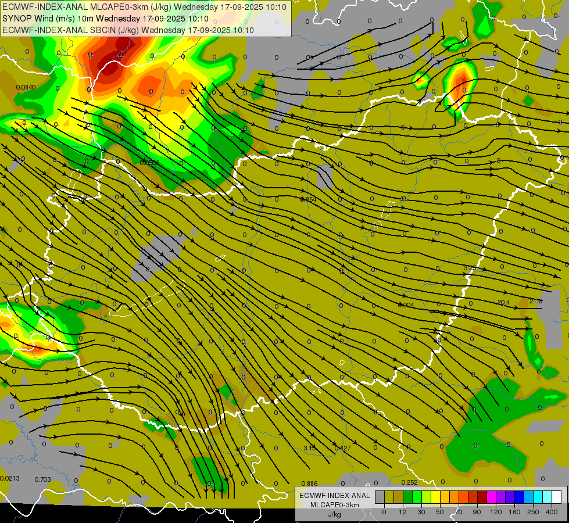Click the dark green legend swatch
This screenshot has height=523, width=569.
click(x=408, y=497)
